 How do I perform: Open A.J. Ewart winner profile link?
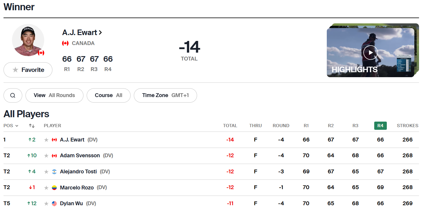[82, 32]
